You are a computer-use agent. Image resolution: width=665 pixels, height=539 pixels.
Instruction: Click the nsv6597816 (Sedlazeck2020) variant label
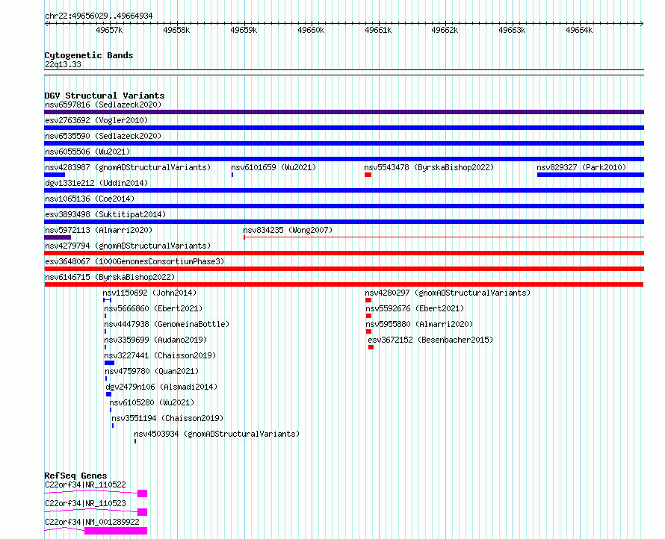pos(103,105)
